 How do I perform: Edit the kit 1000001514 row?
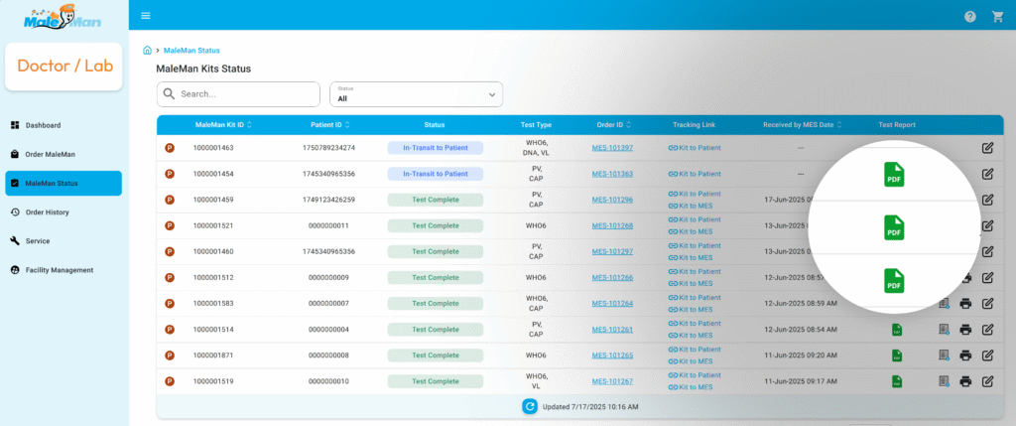(987, 330)
